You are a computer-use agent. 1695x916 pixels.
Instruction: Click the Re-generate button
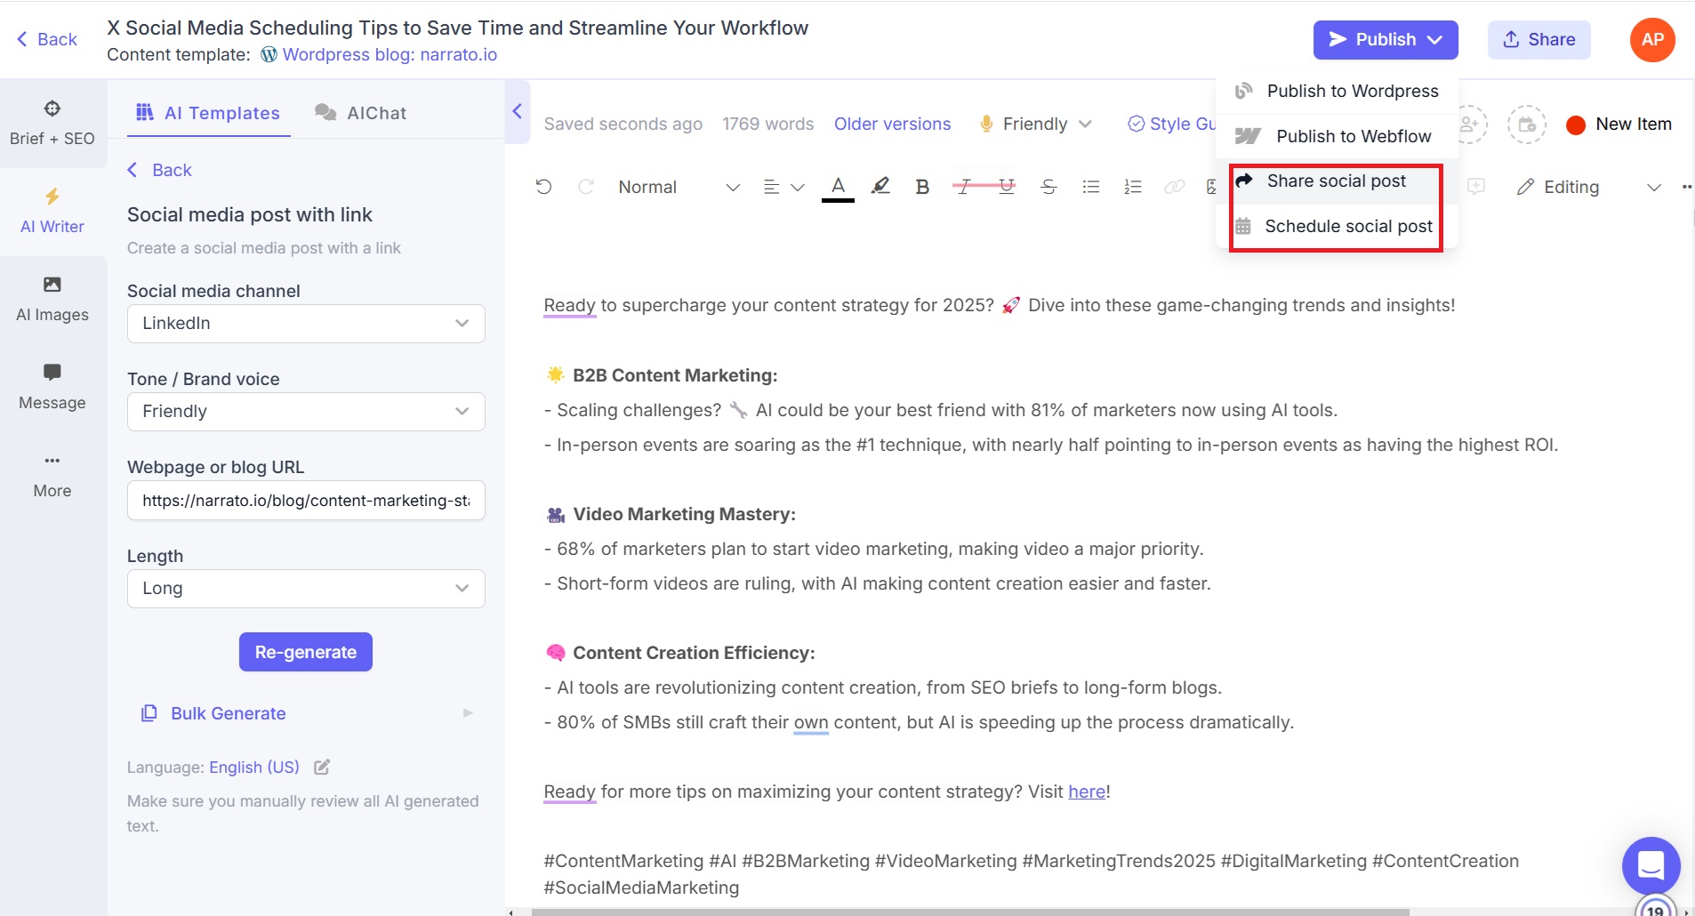(305, 652)
